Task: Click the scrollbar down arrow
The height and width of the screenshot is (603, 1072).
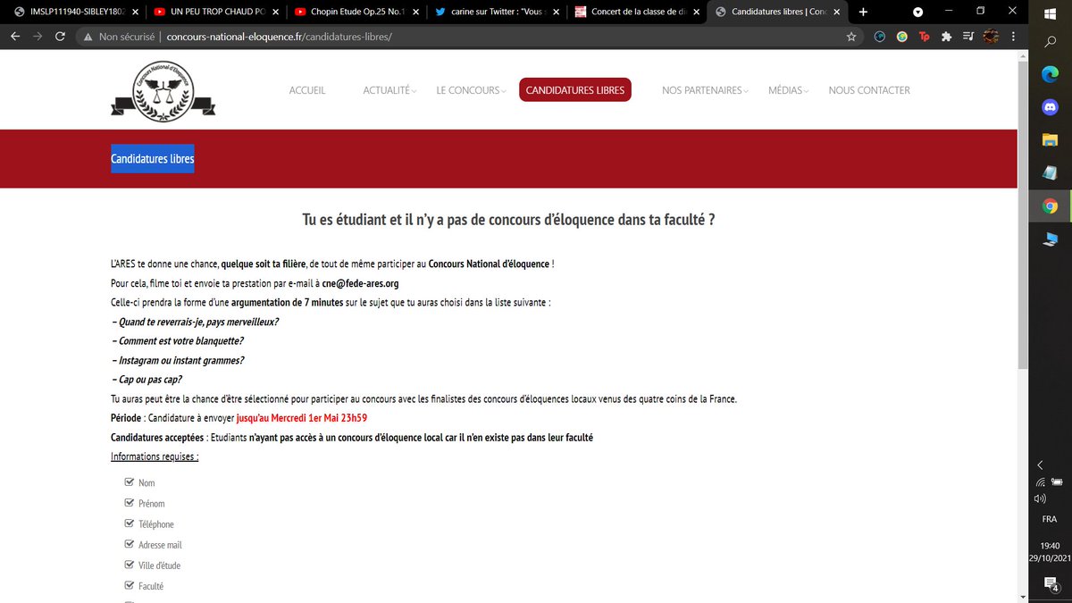Action: [1023, 597]
